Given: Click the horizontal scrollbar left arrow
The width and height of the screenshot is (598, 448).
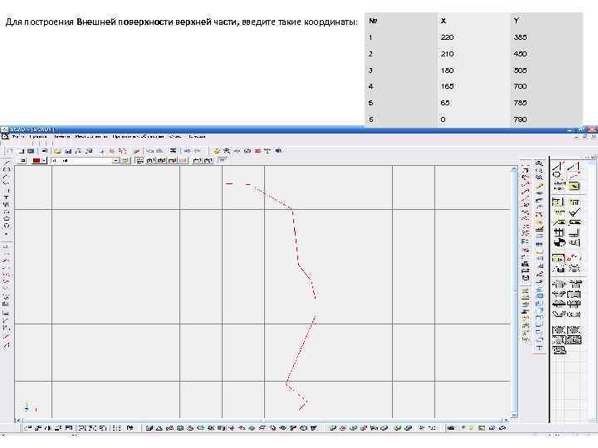Looking at the screenshot, I should [17, 421].
